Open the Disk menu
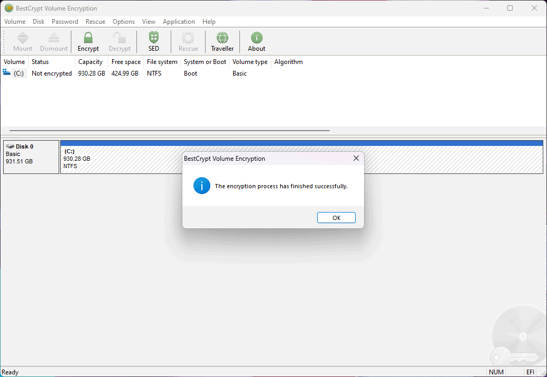This screenshot has width=547, height=377. pos(39,22)
